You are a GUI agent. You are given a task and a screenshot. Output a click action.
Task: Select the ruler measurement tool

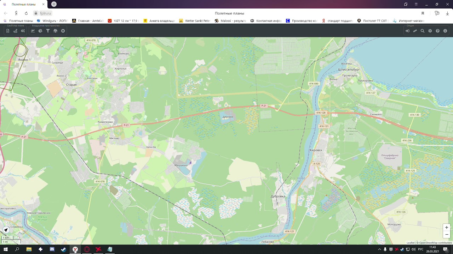click(415, 31)
